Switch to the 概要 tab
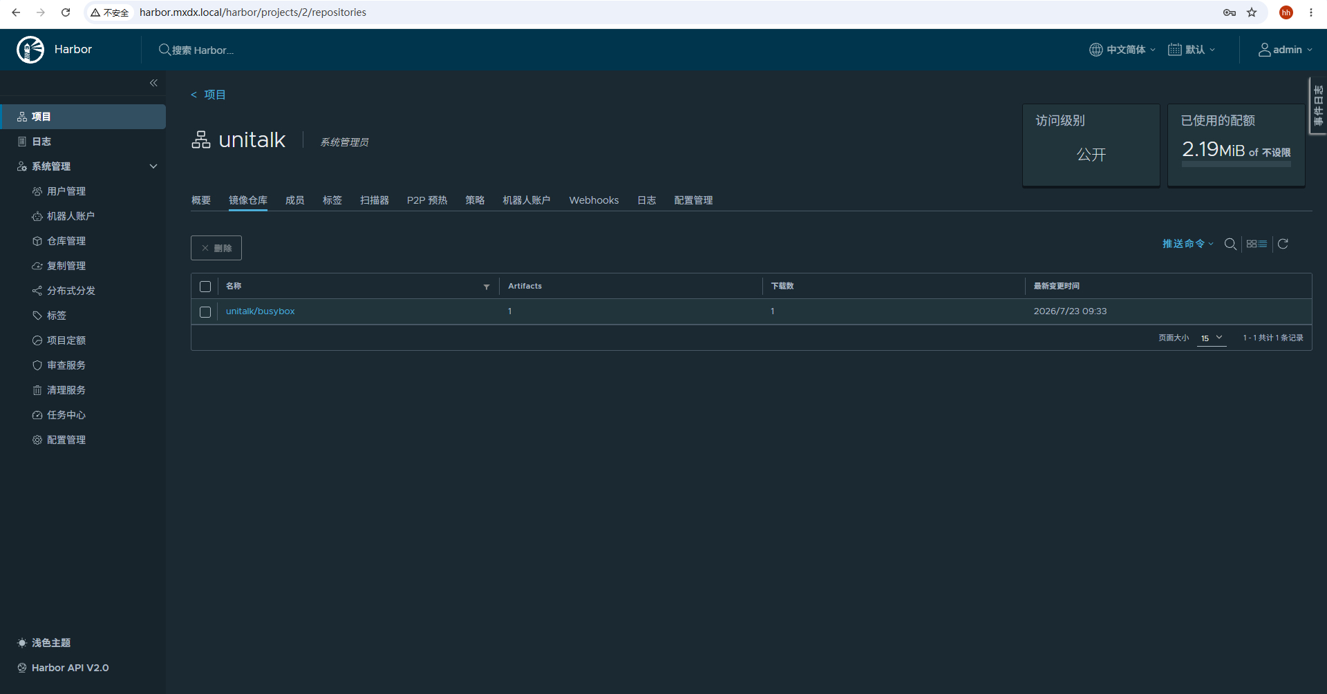 pos(201,200)
